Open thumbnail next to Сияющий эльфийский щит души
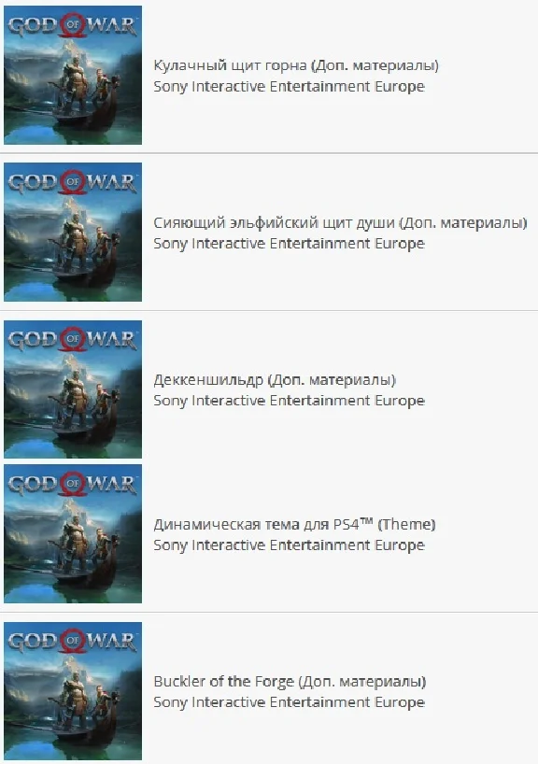This screenshot has height=764, width=538. coord(73,232)
